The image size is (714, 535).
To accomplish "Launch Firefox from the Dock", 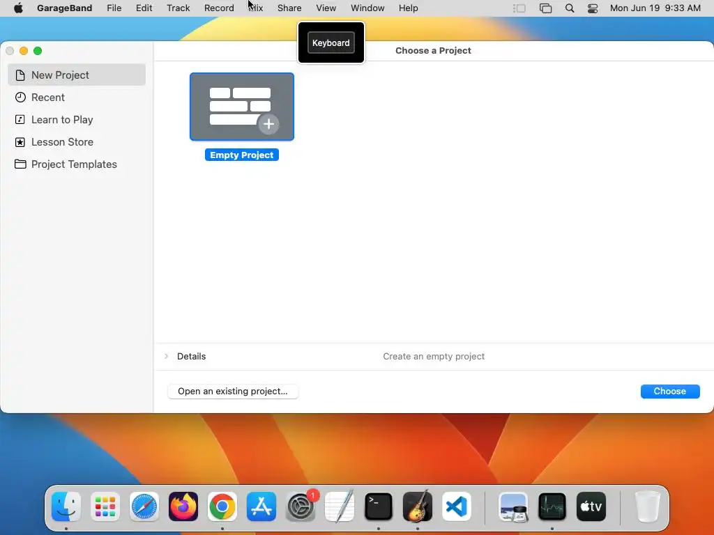I will pos(183,506).
